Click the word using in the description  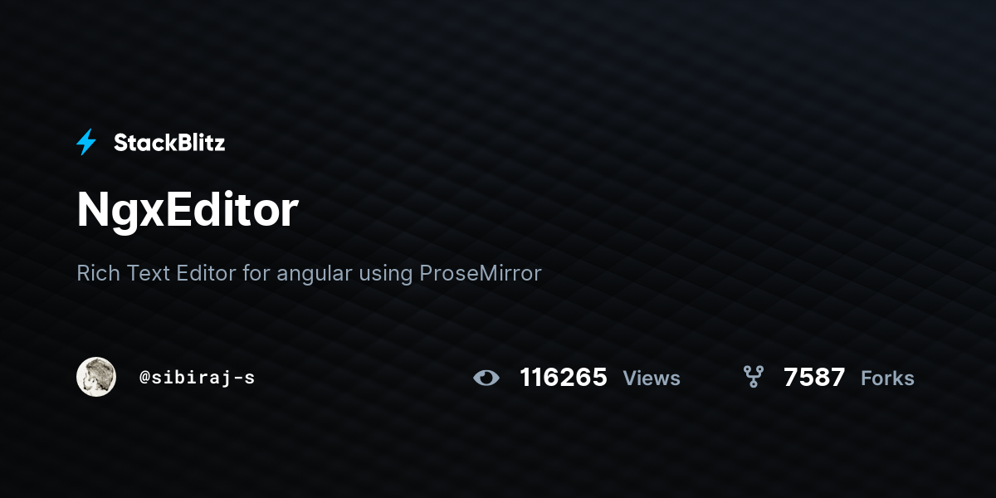[x=386, y=275]
